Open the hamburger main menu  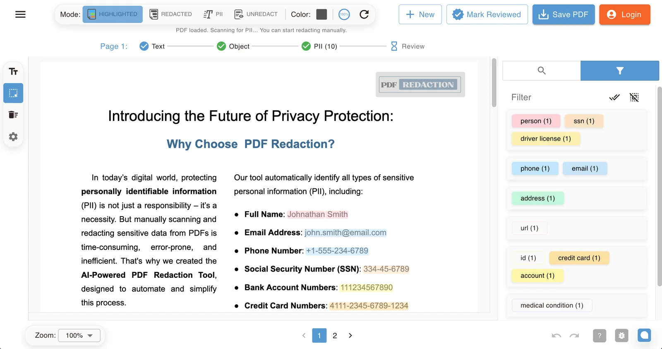point(20,14)
